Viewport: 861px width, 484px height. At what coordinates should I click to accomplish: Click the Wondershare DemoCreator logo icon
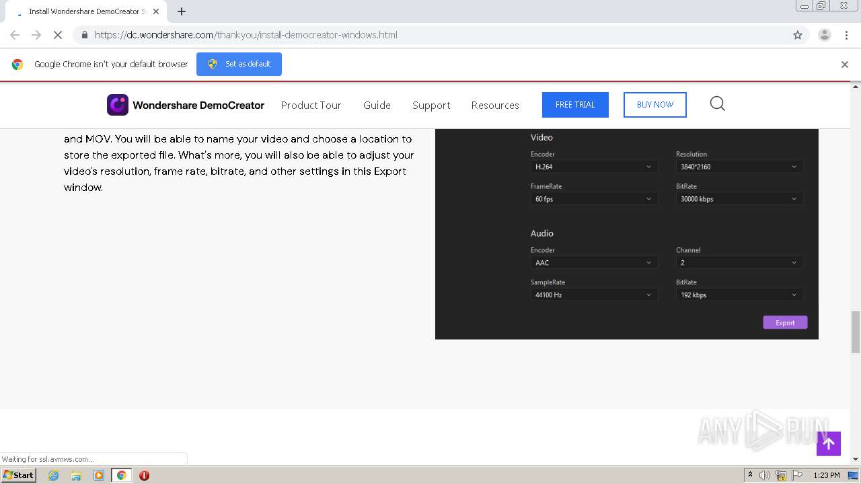(x=118, y=105)
